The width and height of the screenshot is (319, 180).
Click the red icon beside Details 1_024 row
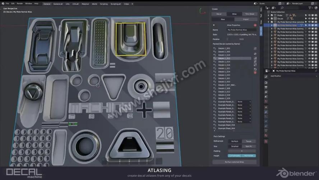tap(255, 72)
